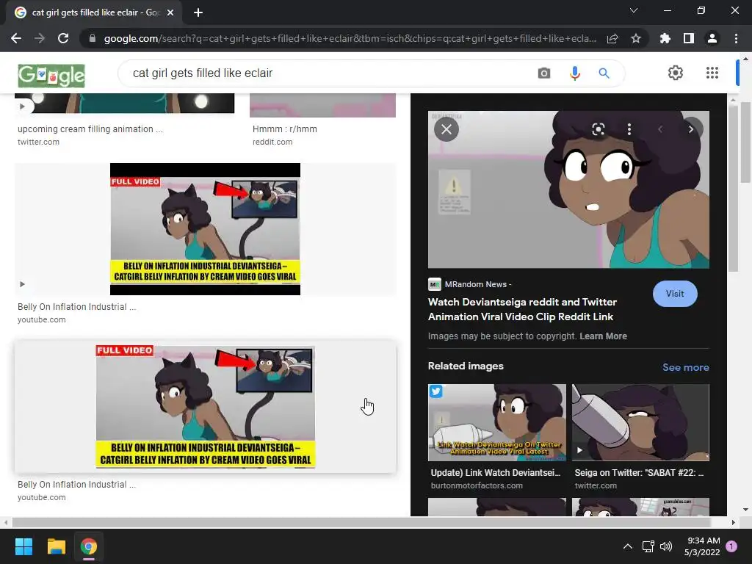Click 'Update) Link Watch Deviantsei...' caption
This screenshot has height=564, width=752.
pyautogui.click(x=496, y=473)
